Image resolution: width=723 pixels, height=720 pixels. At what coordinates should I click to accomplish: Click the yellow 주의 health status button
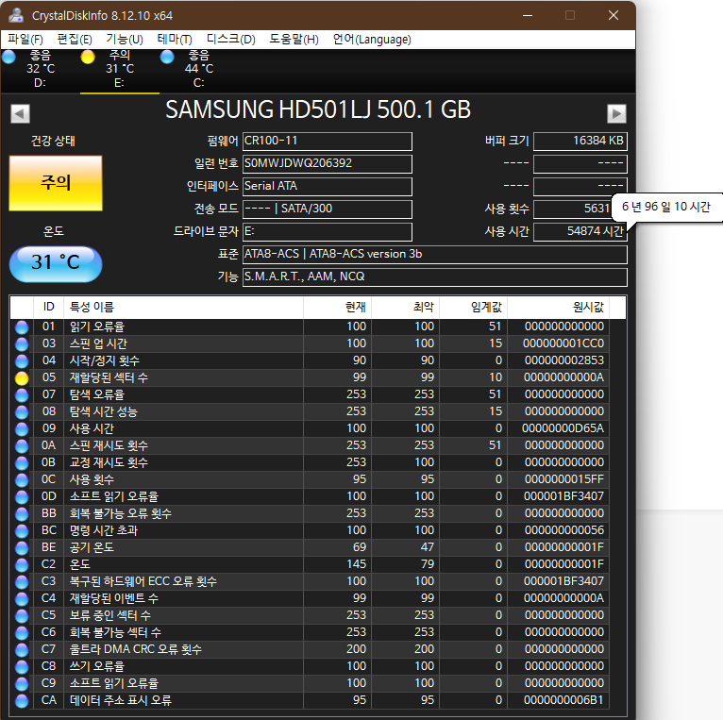(56, 183)
